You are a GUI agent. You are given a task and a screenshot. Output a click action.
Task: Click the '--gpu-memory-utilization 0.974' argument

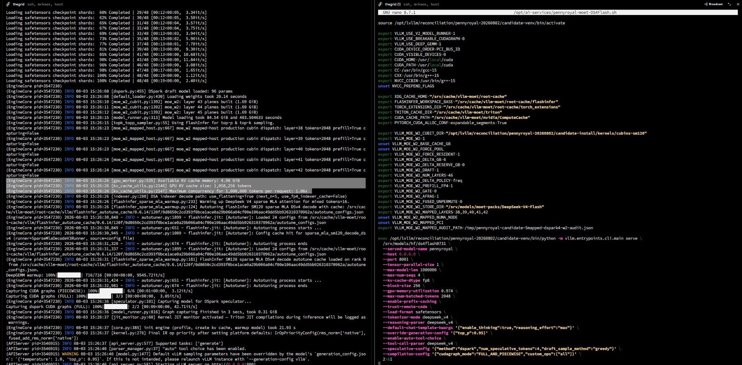click(x=418, y=291)
